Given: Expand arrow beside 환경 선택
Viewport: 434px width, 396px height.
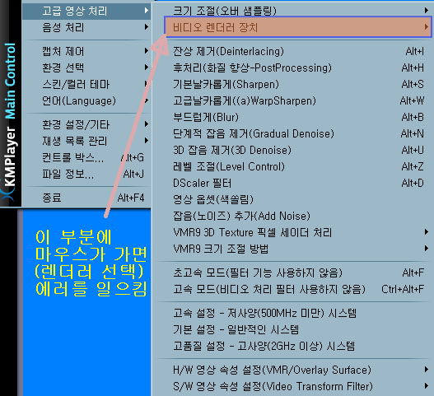Looking at the screenshot, I should click(147, 68).
